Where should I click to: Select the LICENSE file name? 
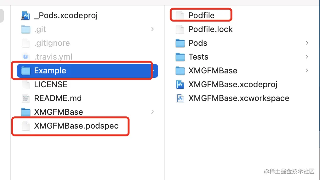coord(50,84)
